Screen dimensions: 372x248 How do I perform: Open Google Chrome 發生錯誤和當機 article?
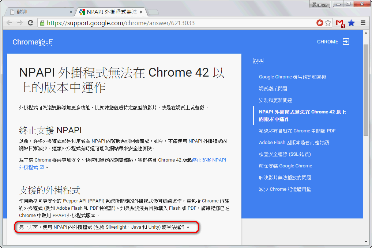293,77
